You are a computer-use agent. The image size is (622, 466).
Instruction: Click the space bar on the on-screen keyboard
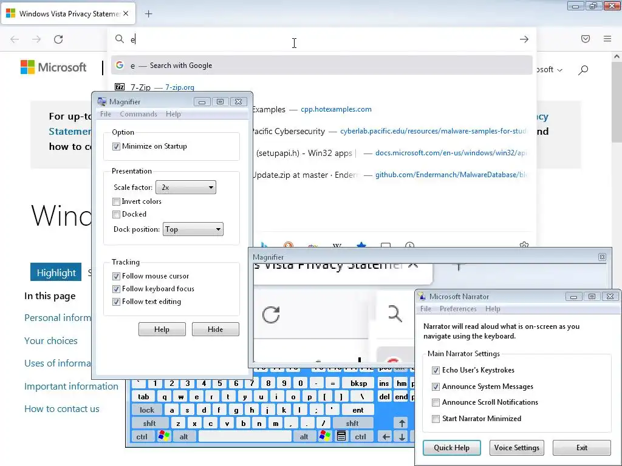point(245,436)
